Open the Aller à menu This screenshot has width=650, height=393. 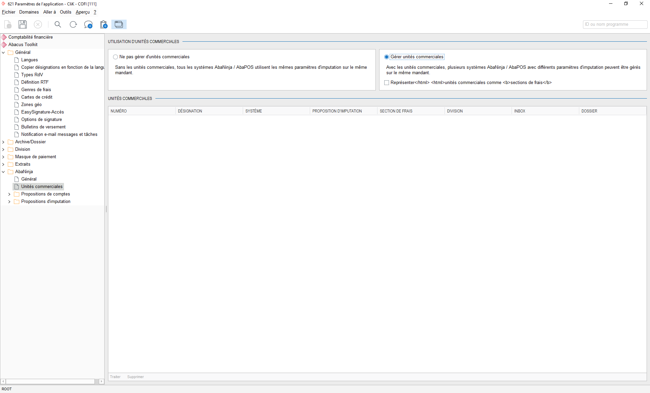49,12
